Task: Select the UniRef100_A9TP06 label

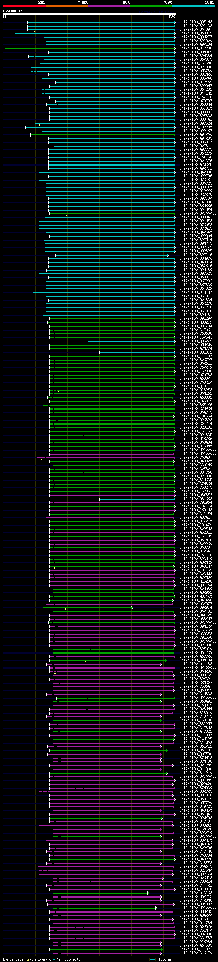Action: click(x=195, y=134)
